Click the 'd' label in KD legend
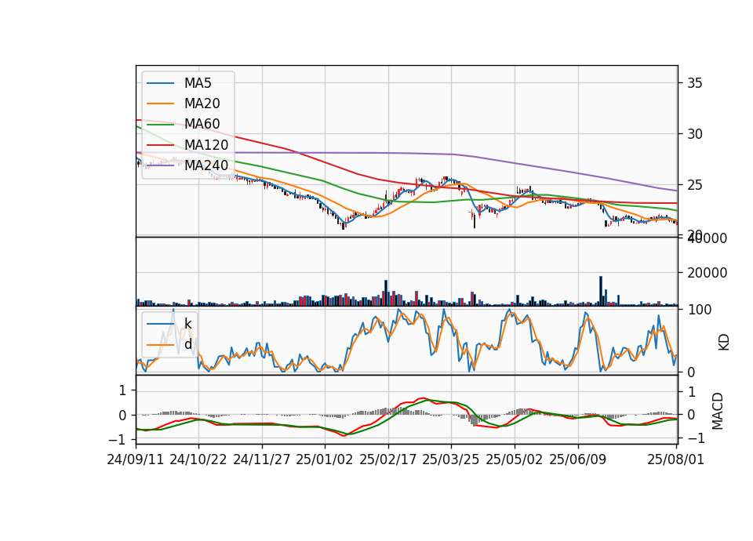753x541 pixels. click(x=187, y=344)
